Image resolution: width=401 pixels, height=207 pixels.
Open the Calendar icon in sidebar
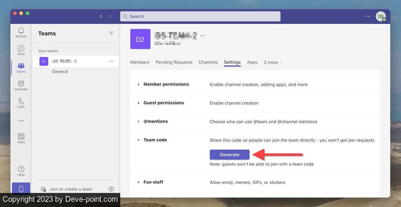[x=21, y=85]
